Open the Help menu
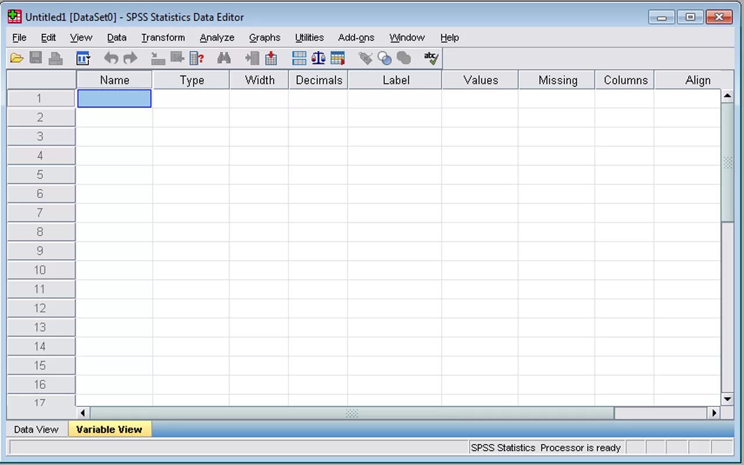Screen dimensions: 744x465 (x=449, y=37)
